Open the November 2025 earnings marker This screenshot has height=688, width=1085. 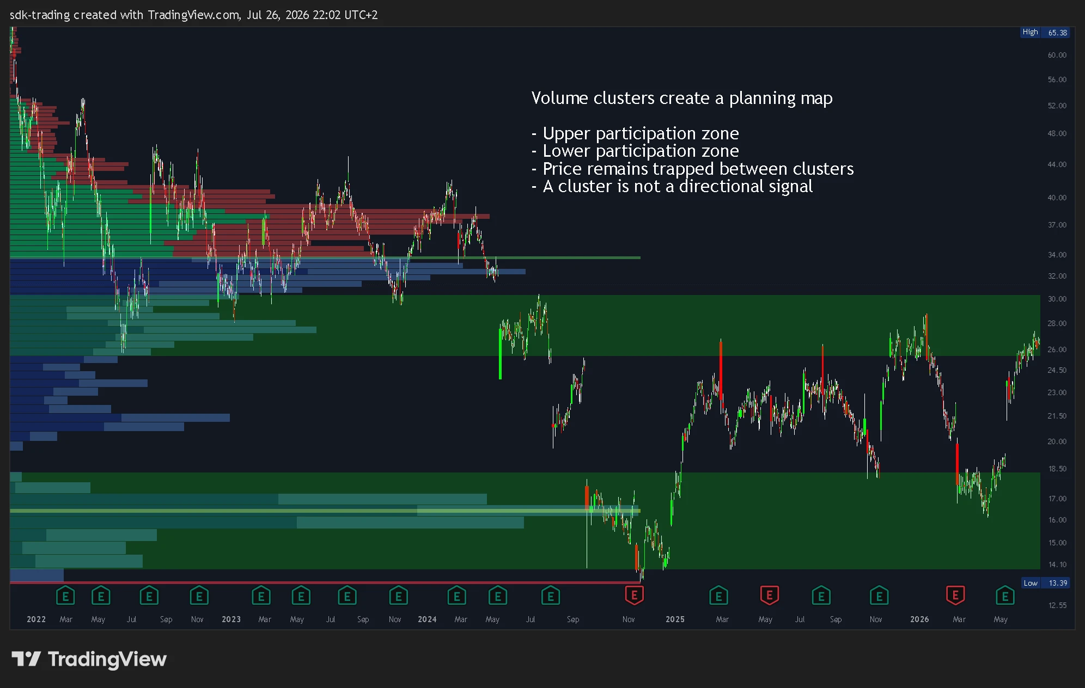click(879, 596)
